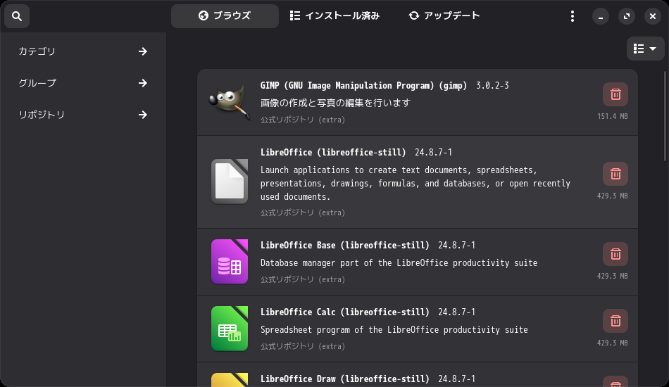This screenshot has height=387, width=669.
Task: Open the list view mode dropdown
Action: pyautogui.click(x=645, y=49)
